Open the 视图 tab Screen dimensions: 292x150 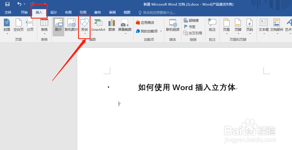[127, 13]
